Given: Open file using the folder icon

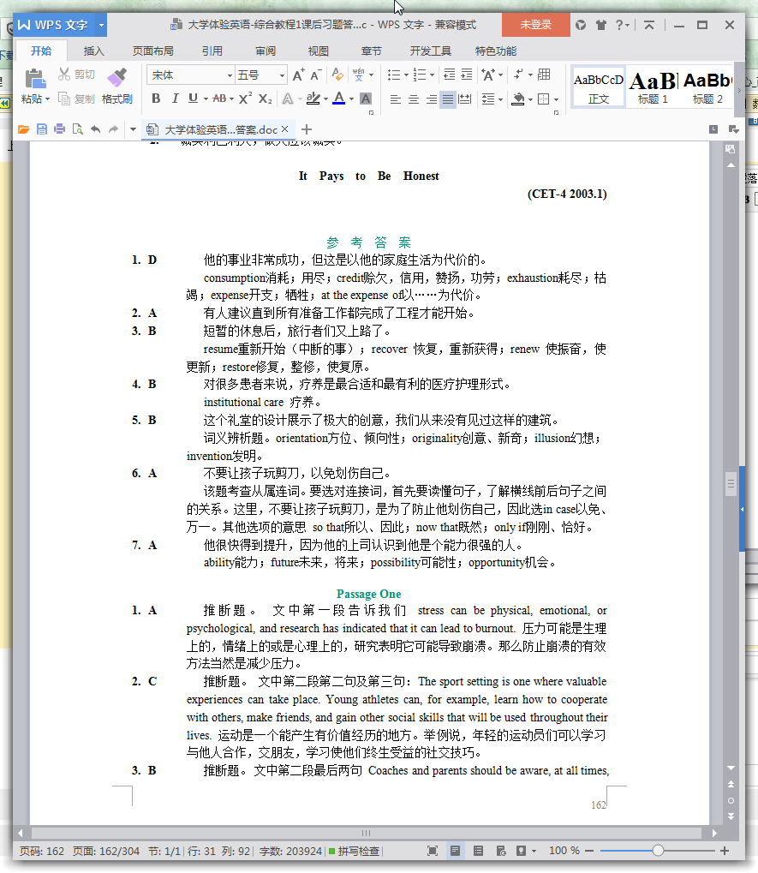Looking at the screenshot, I should click(x=23, y=129).
